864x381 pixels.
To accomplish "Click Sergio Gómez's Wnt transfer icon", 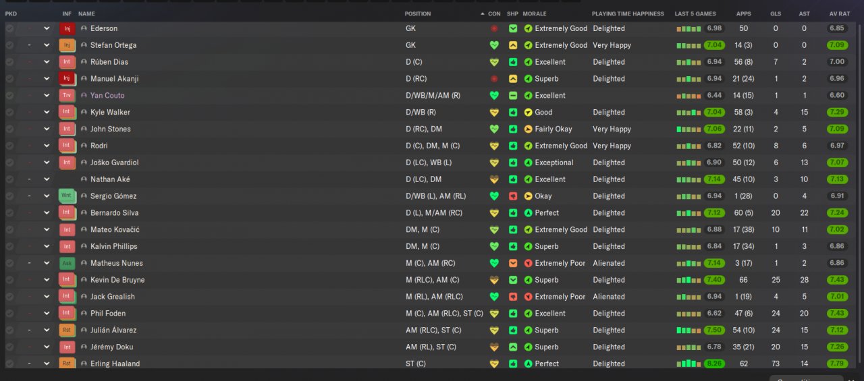I will pyautogui.click(x=67, y=196).
